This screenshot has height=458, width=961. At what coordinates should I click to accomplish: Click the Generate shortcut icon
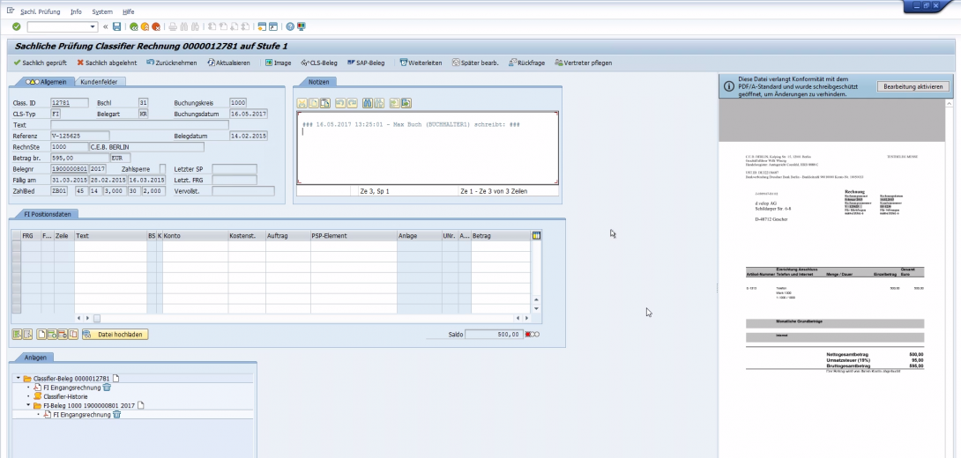[x=273, y=27]
